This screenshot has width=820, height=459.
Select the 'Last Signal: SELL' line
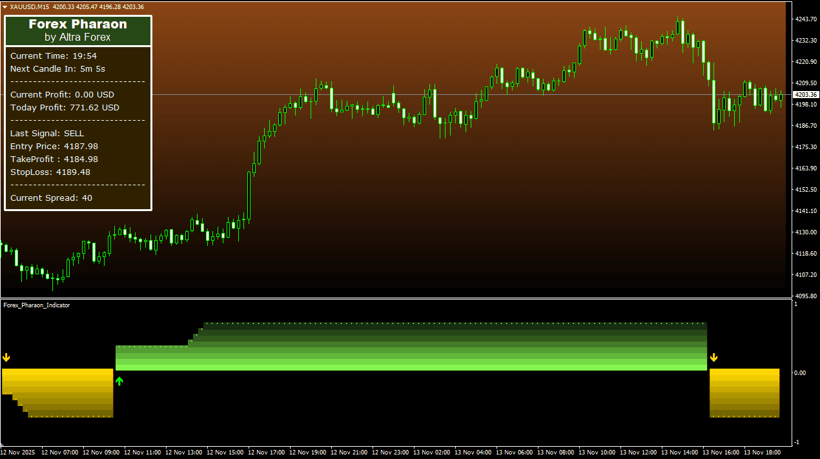(x=47, y=133)
